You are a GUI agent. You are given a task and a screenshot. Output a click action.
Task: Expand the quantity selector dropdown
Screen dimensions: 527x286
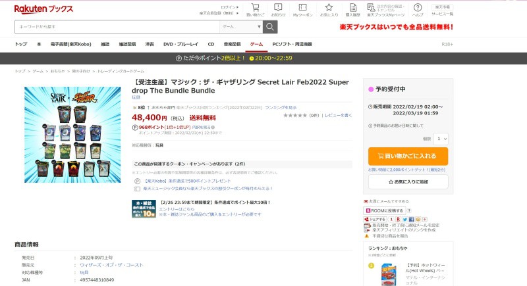(x=441, y=139)
